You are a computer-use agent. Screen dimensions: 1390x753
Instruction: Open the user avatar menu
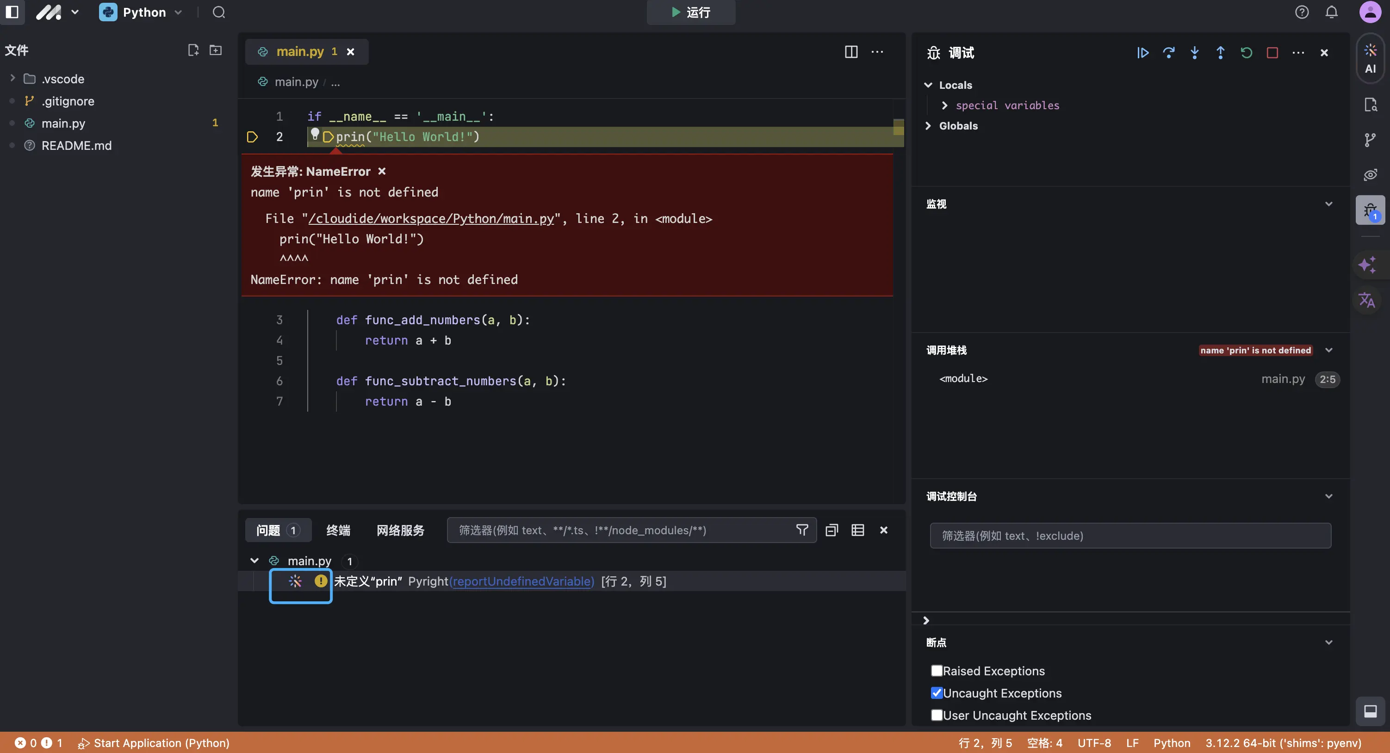tap(1370, 12)
